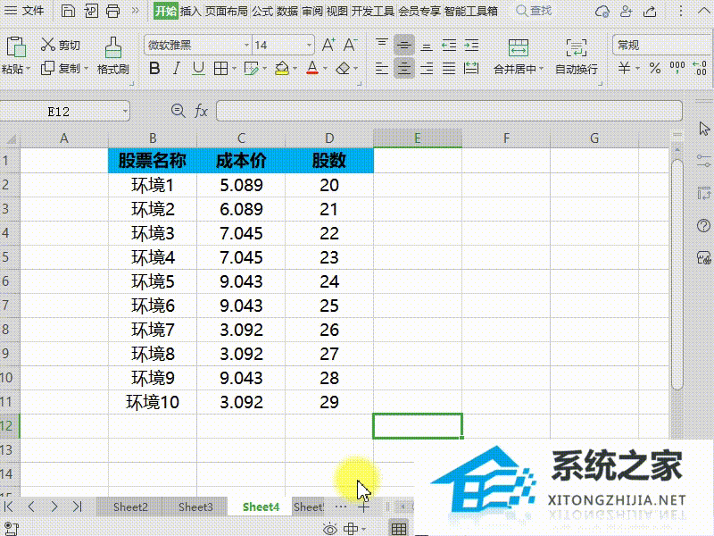Screen dimensions: 714x536
Task: Select column E header
Action: point(418,138)
